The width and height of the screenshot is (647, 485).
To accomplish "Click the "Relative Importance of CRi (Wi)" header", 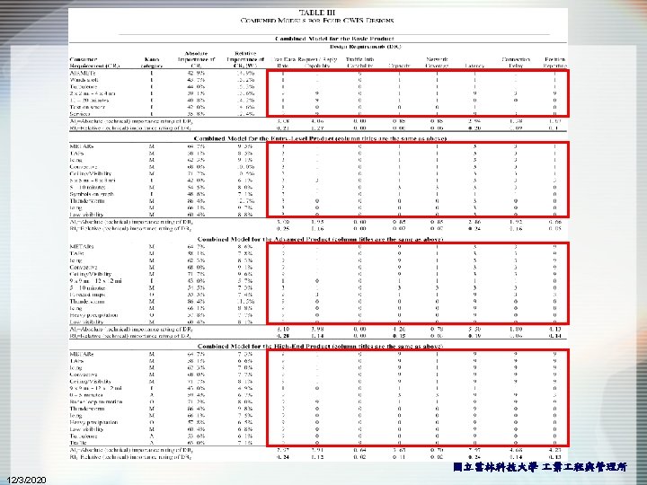I will [245, 59].
